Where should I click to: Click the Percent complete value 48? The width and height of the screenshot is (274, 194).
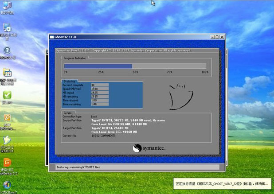(100, 85)
